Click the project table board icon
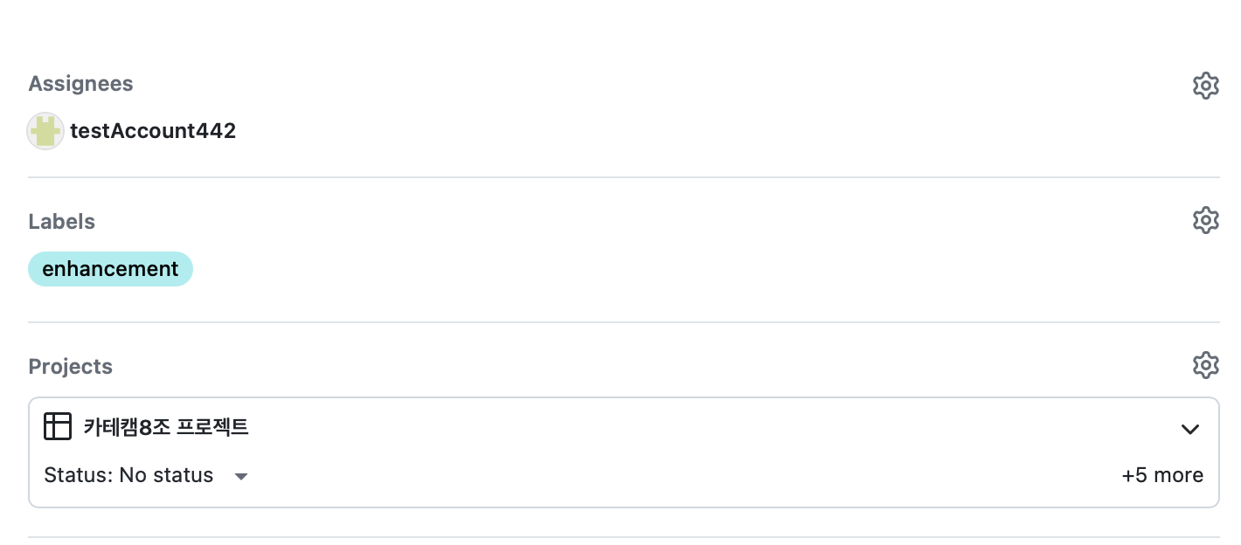 click(58, 426)
